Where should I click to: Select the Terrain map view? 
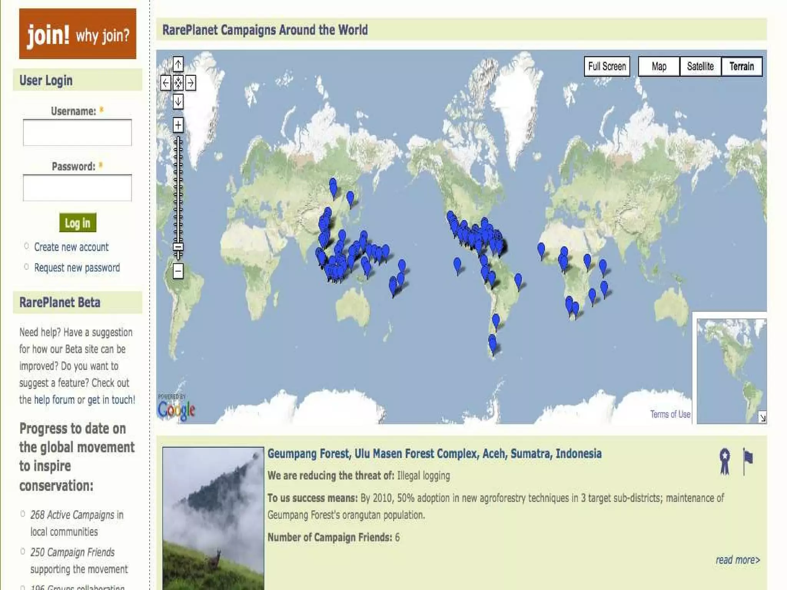741,66
